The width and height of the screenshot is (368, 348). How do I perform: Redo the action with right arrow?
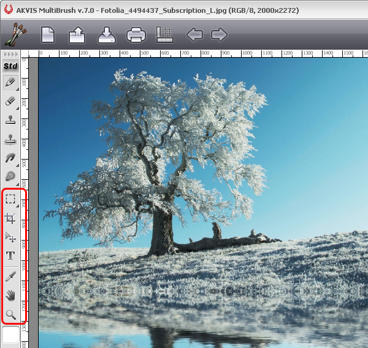pos(219,35)
